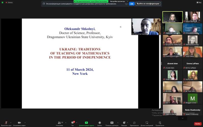
Task: Select Sian Z video tile
Action: coord(173,98)
